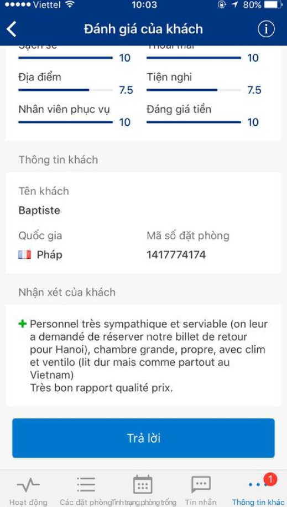
Task: Tap booking number 1417774174
Action: [x=176, y=255]
